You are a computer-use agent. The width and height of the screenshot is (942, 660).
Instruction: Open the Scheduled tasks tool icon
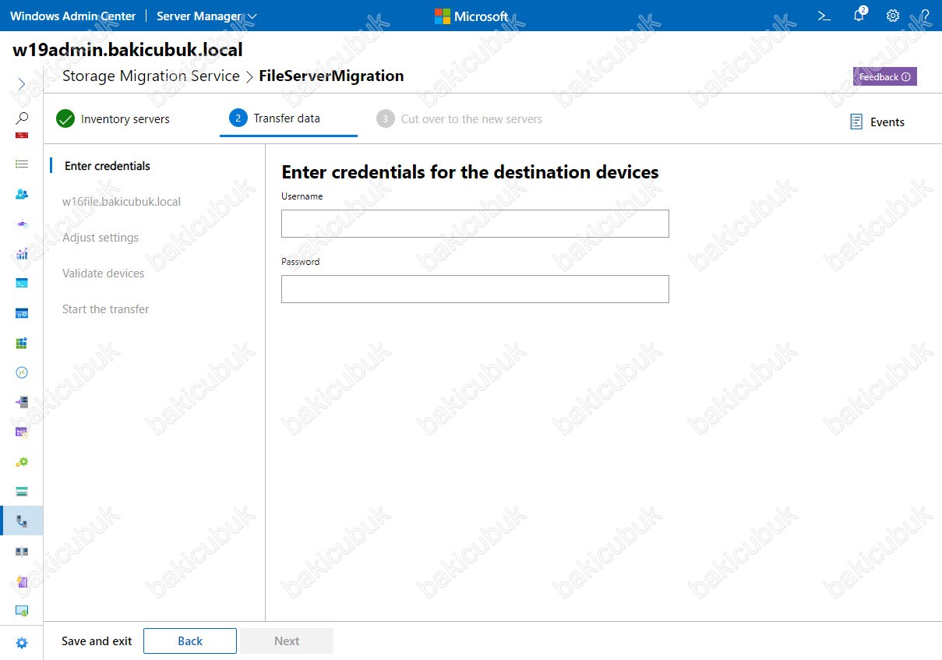[22, 432]
